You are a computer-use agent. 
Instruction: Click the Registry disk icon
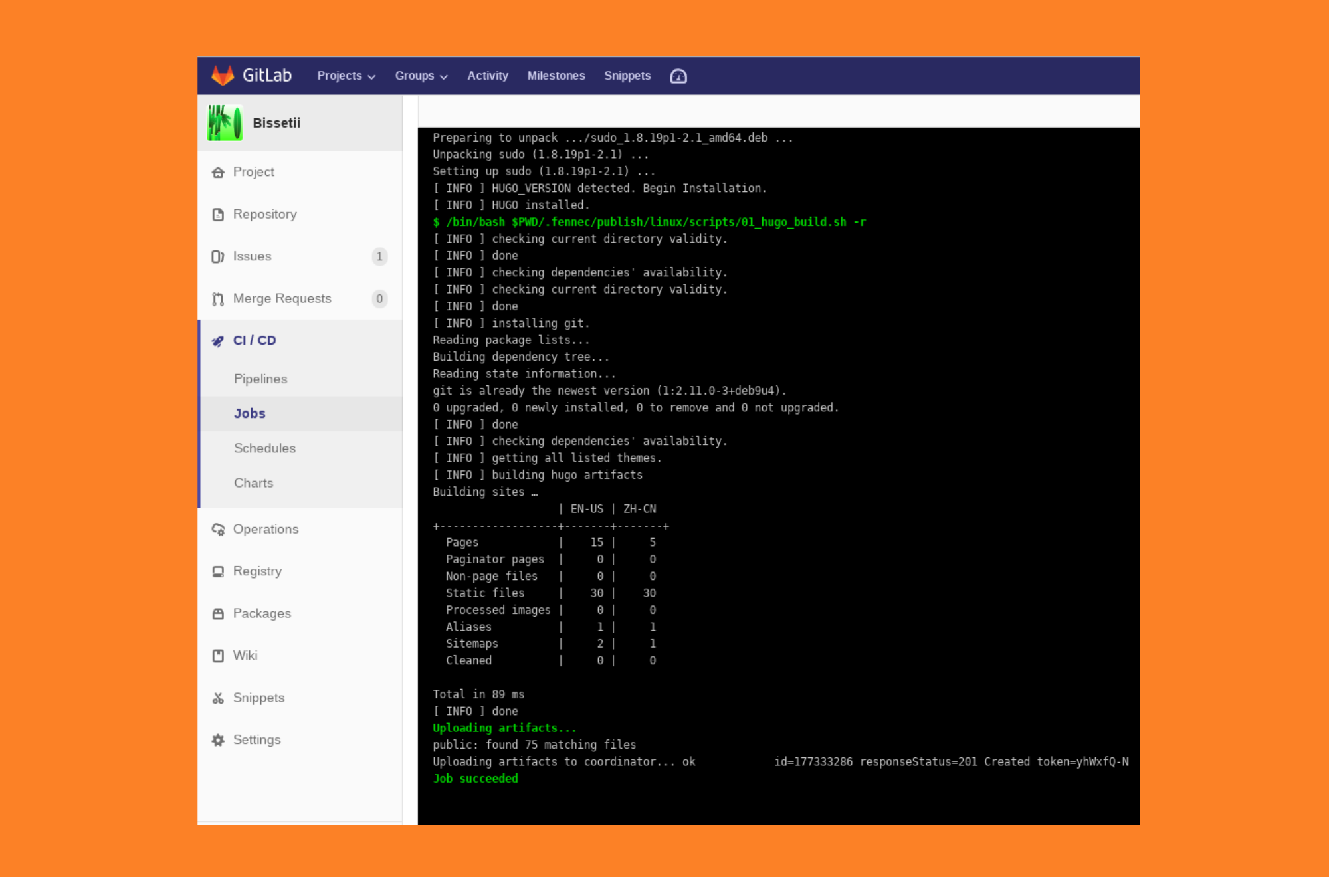pyautogui.click(x=218, y=571)
